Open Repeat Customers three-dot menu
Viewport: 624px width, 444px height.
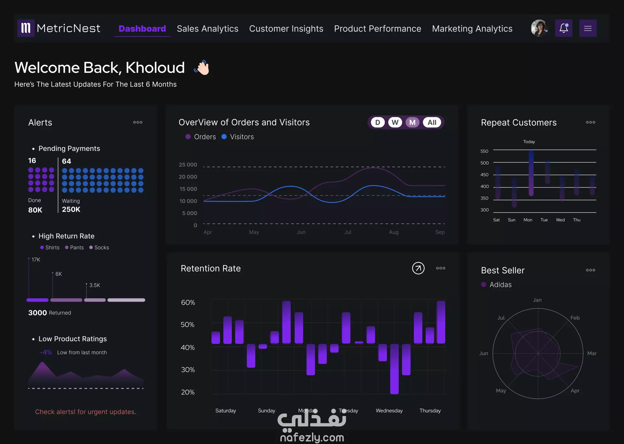591,122
